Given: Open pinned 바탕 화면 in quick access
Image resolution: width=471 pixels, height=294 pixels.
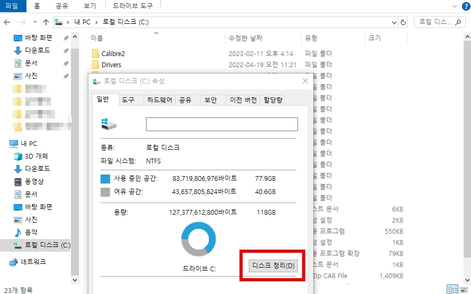Looking at the screenshot, I should pos(38,38).
